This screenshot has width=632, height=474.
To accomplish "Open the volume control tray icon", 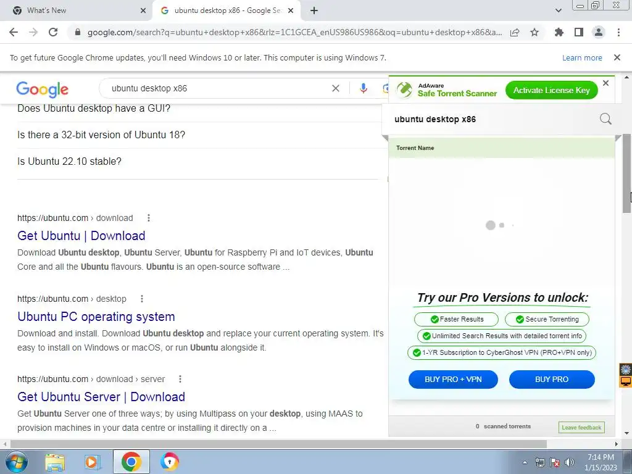I will 570,462.
